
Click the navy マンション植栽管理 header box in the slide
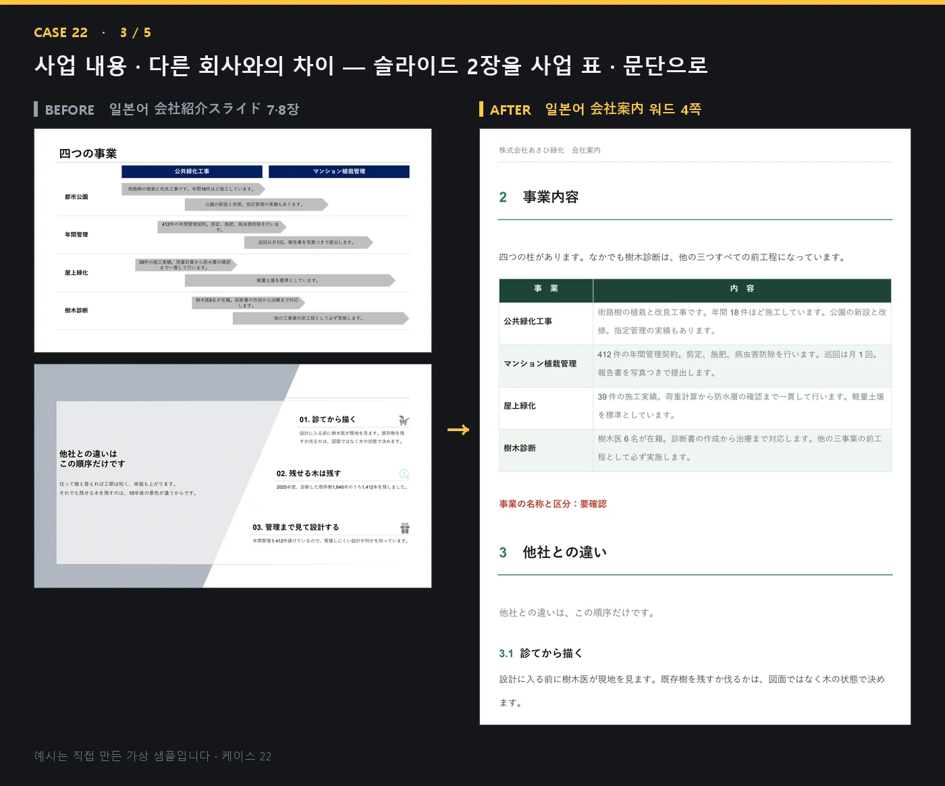(x=339, y=171)
